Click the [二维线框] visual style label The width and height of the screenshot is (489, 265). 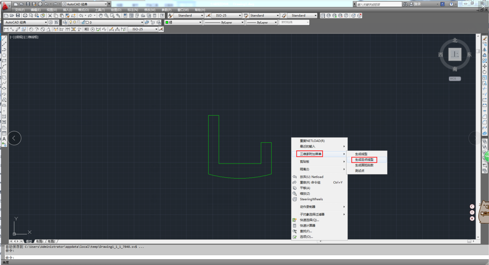(x=31, y=37)
